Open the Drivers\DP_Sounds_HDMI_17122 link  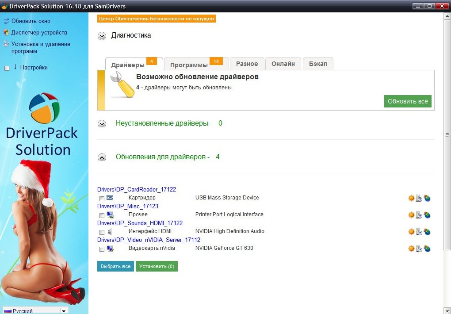tap(140, 223)
